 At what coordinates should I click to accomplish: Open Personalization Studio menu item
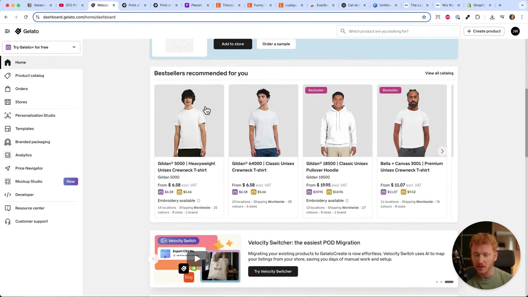[x=35, y=115]
